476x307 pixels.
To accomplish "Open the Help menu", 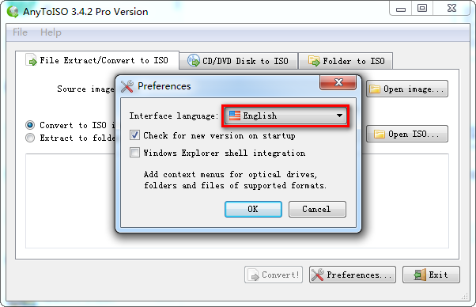I will coord(51,32).
